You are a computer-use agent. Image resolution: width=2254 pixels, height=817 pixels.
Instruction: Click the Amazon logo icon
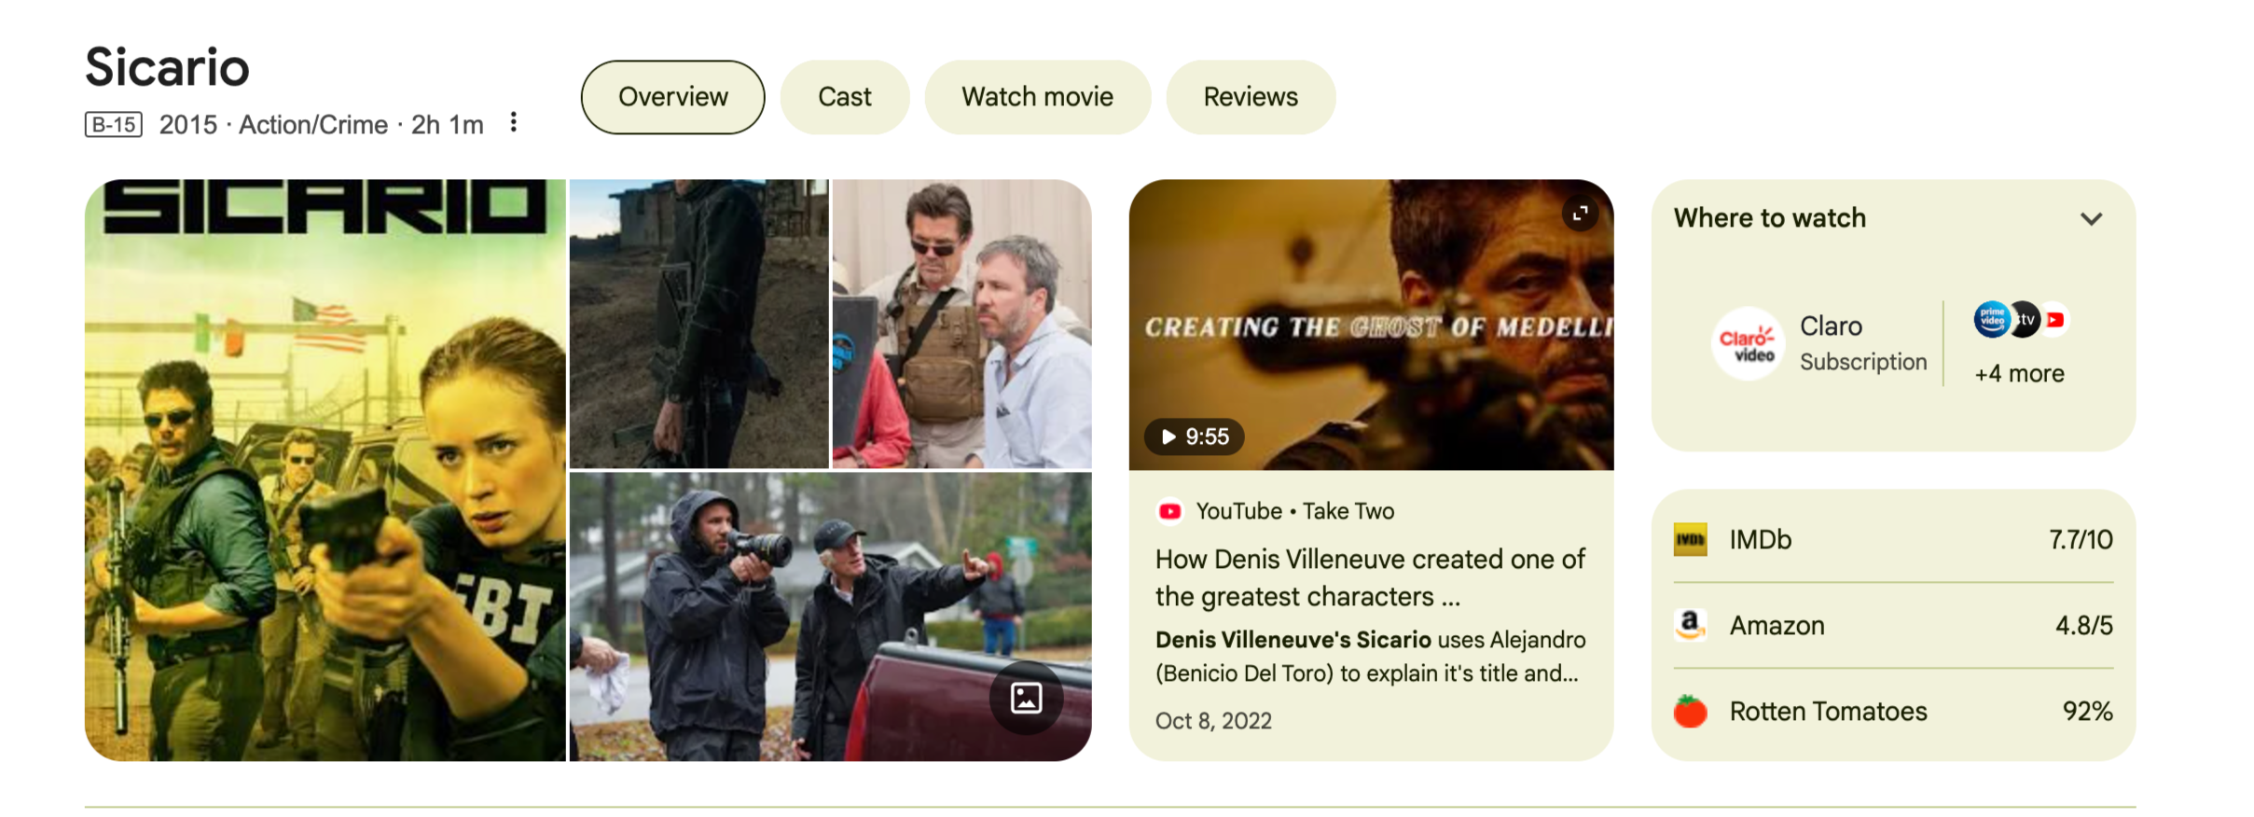(1690, 625)
